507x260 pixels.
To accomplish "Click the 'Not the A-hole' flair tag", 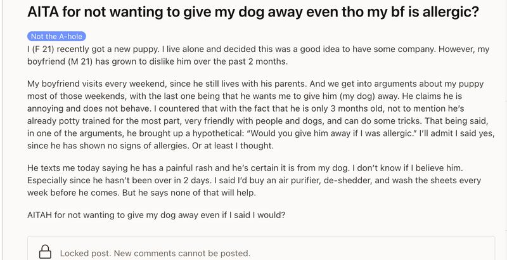I will [56, 36].
